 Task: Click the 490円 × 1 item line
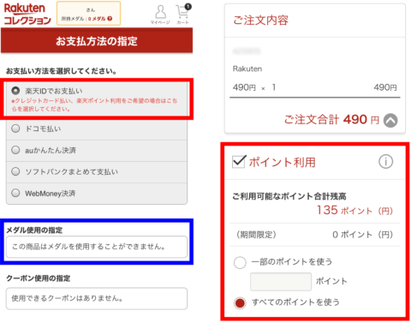tap(314, 87)
